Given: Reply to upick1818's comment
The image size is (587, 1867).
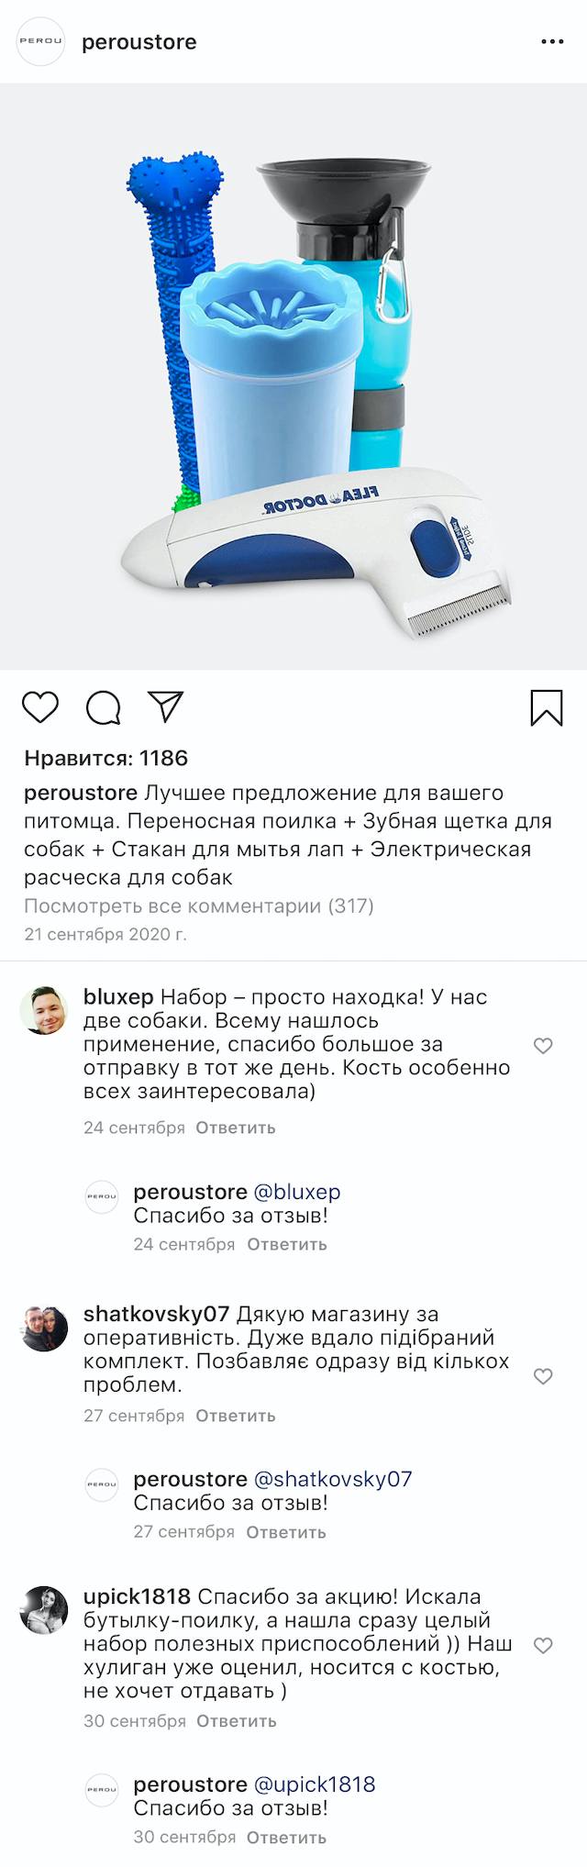Looking at the screenshot, I should (x=237, y=1721).
